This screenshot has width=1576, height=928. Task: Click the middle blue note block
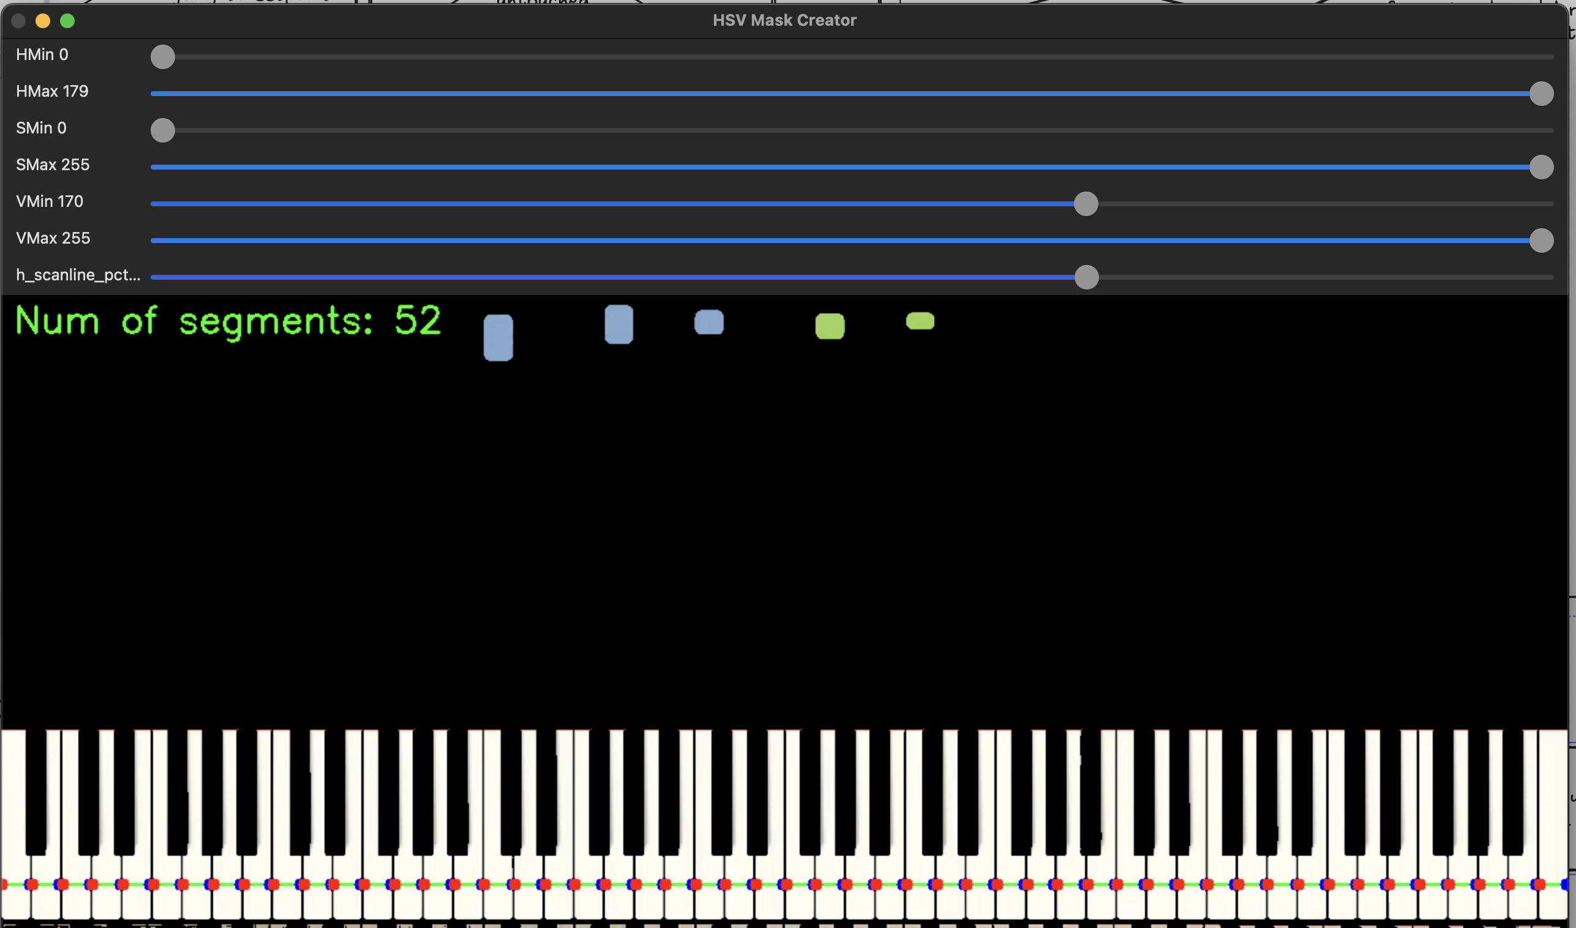point(618,324)
